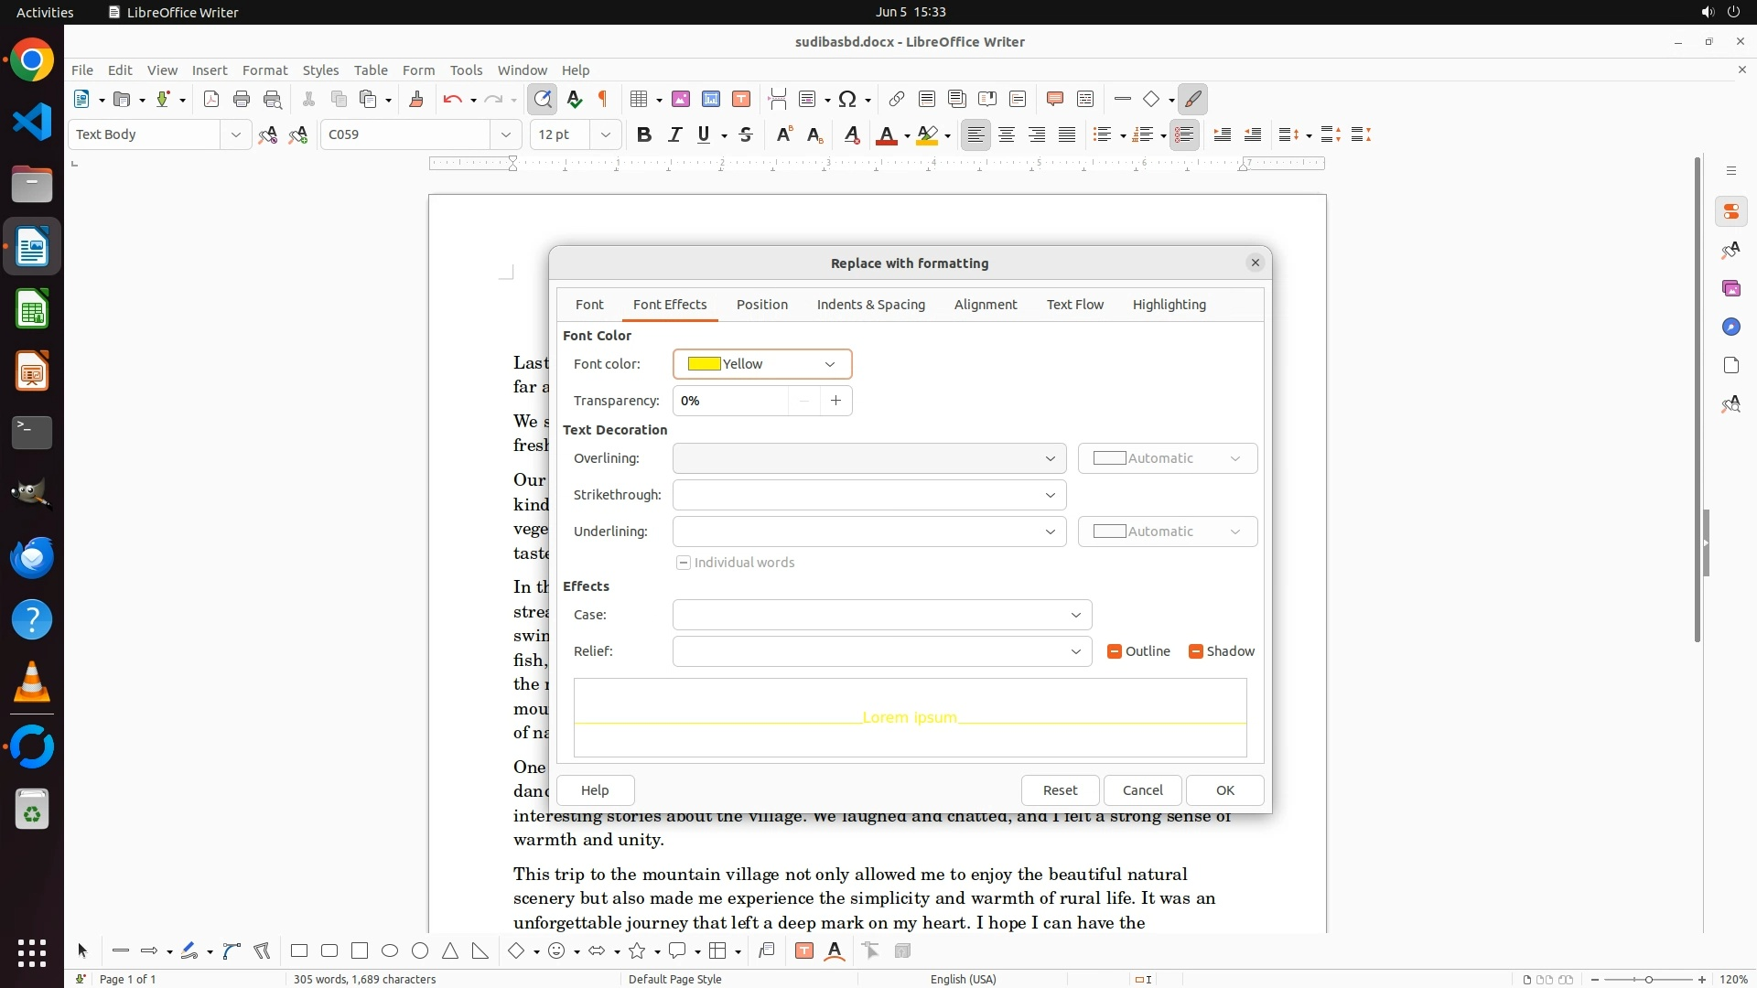Confirm dialog with the OK button
The image size is (1757, 988).
[1224, 790]
